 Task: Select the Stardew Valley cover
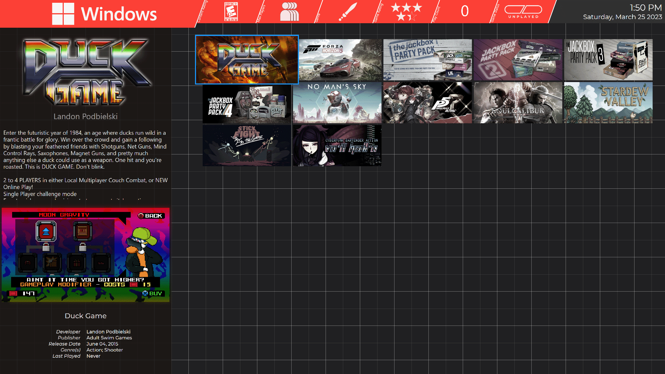coord(608,103)
